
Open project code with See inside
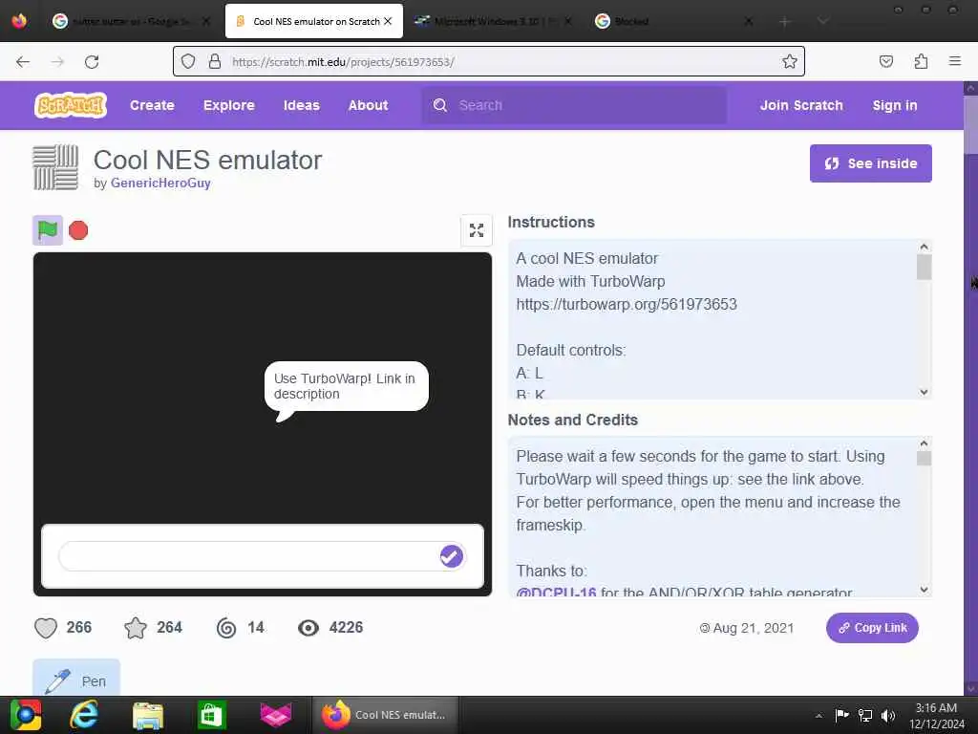click(871, 163)
